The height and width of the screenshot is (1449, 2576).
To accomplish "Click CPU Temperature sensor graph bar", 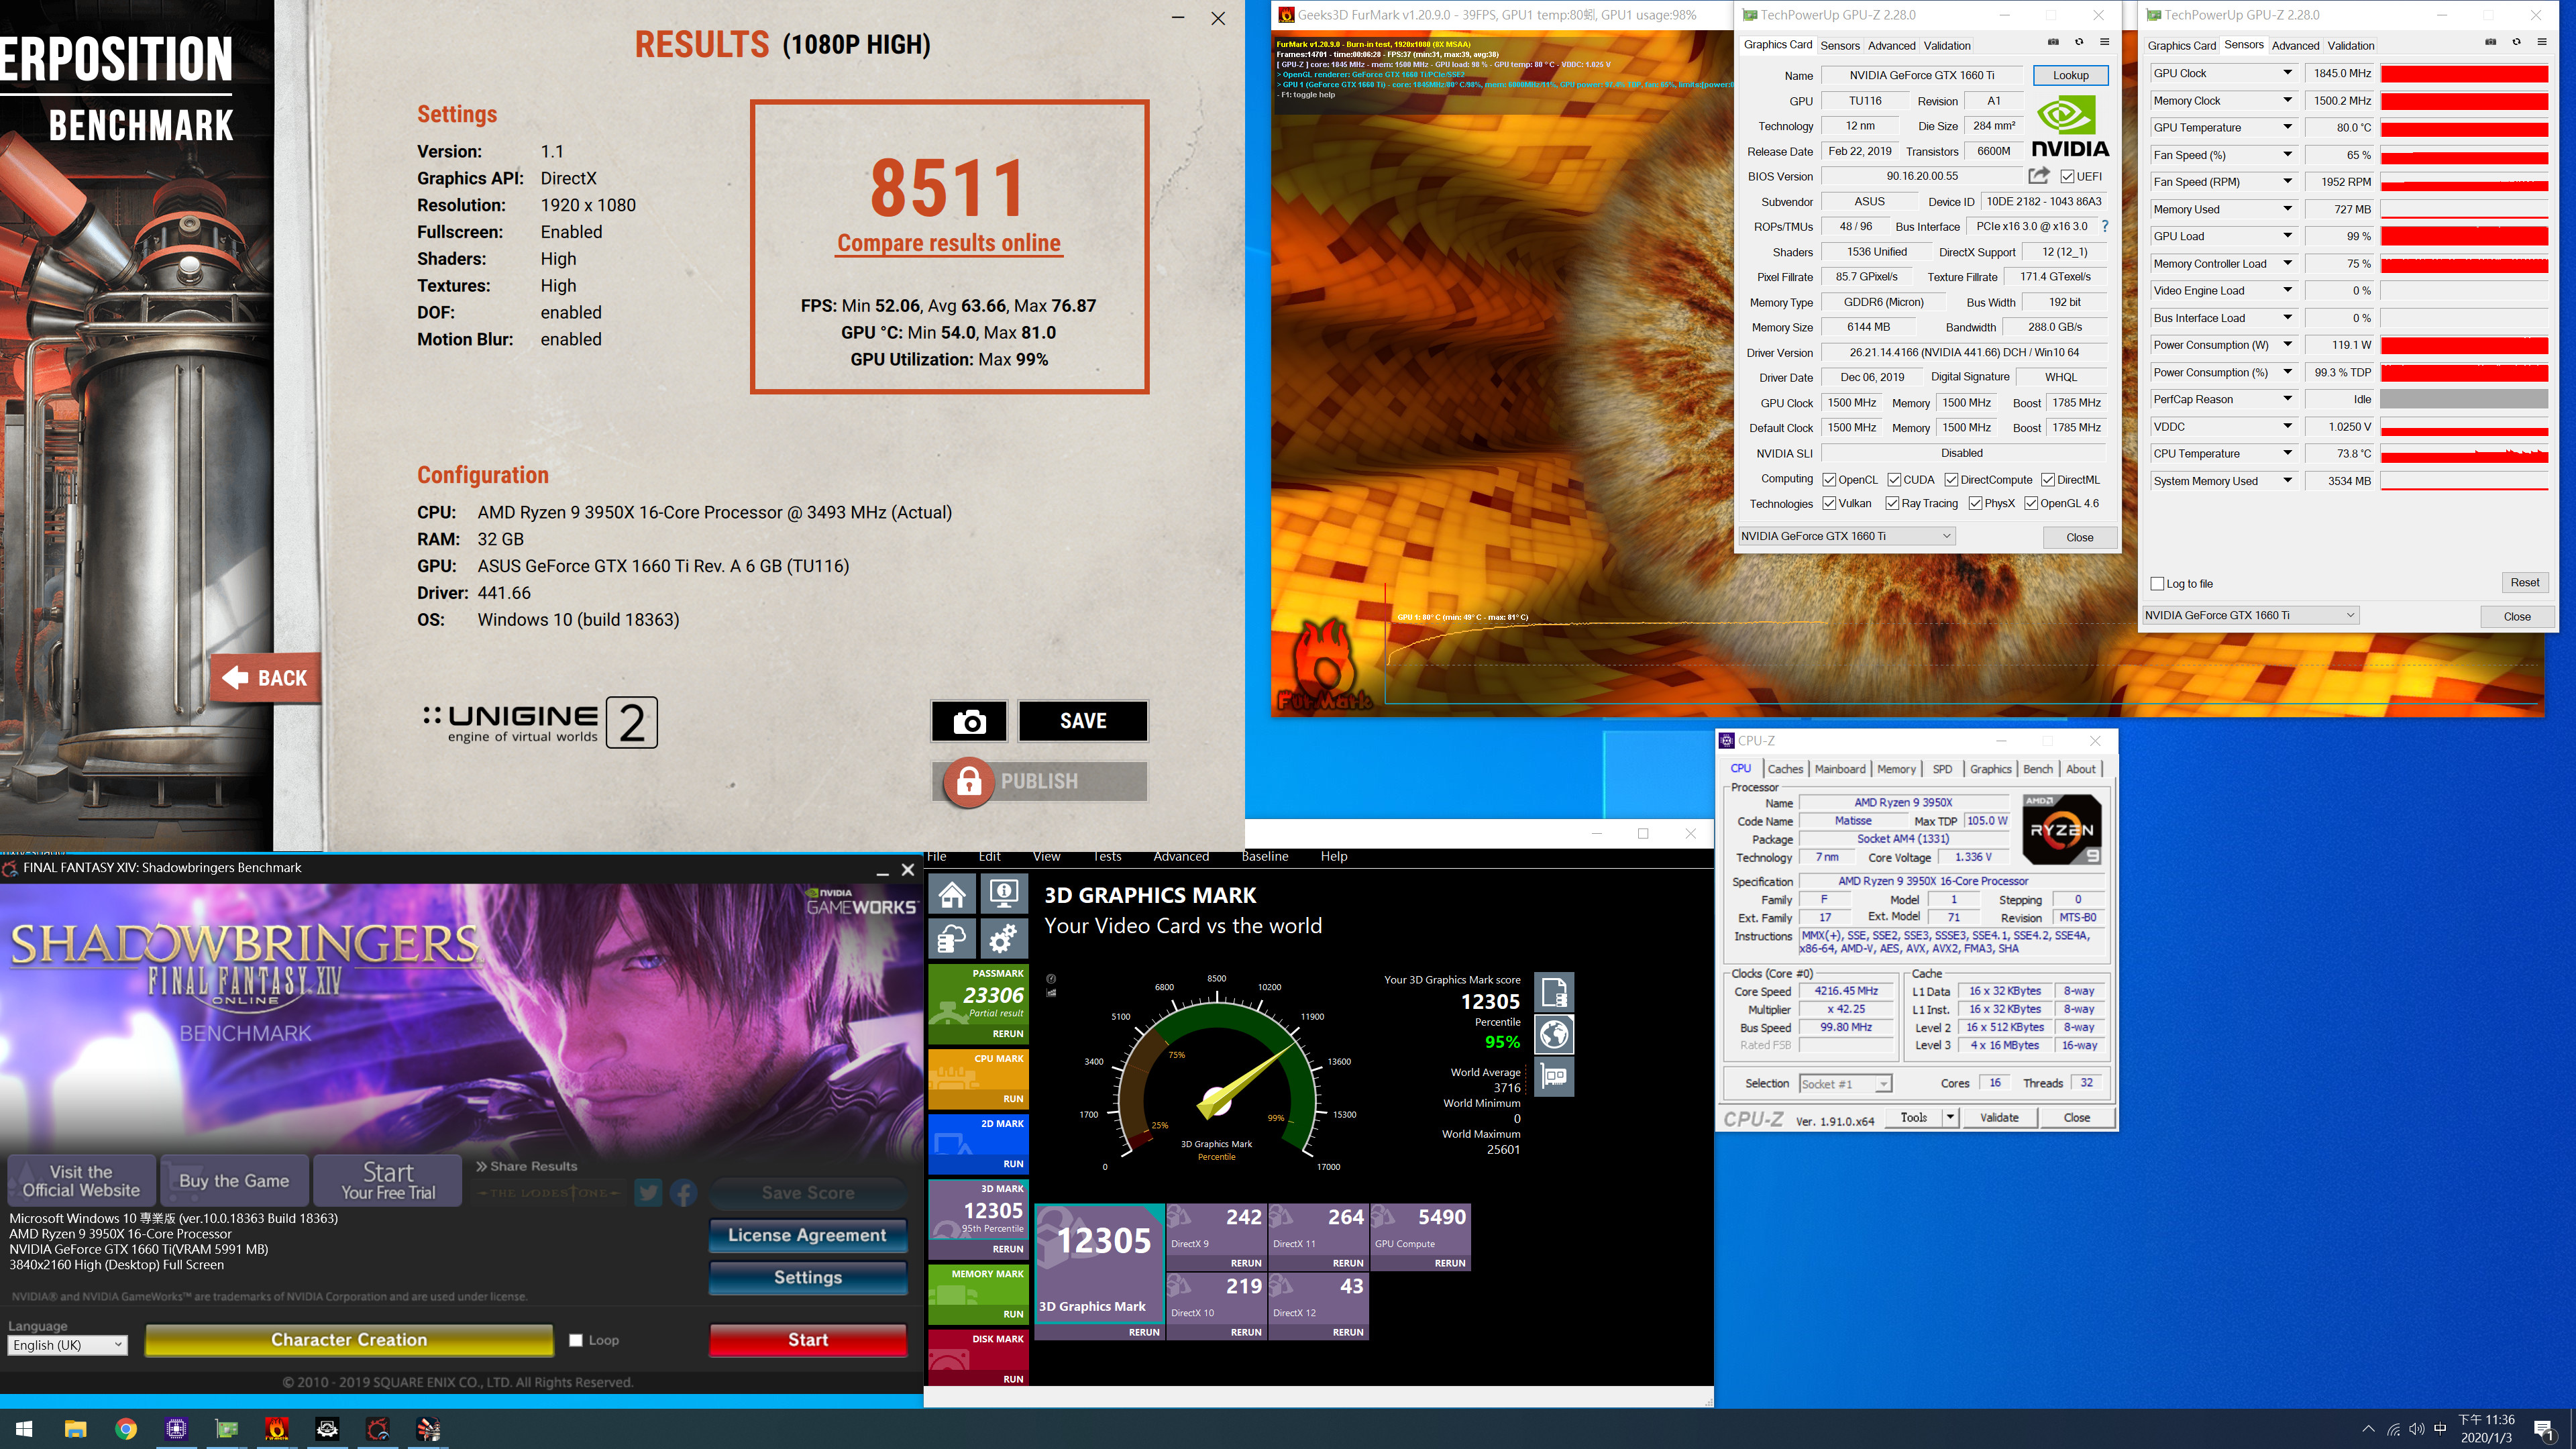I will tap(2464, 453).
